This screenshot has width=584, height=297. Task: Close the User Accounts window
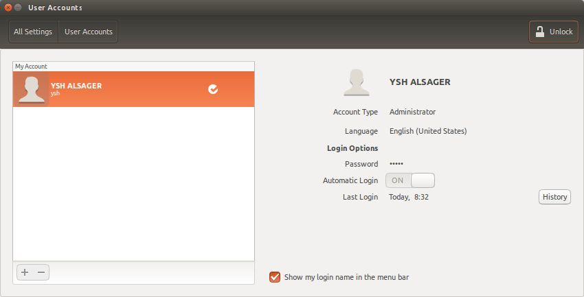[x=8, y=8]
